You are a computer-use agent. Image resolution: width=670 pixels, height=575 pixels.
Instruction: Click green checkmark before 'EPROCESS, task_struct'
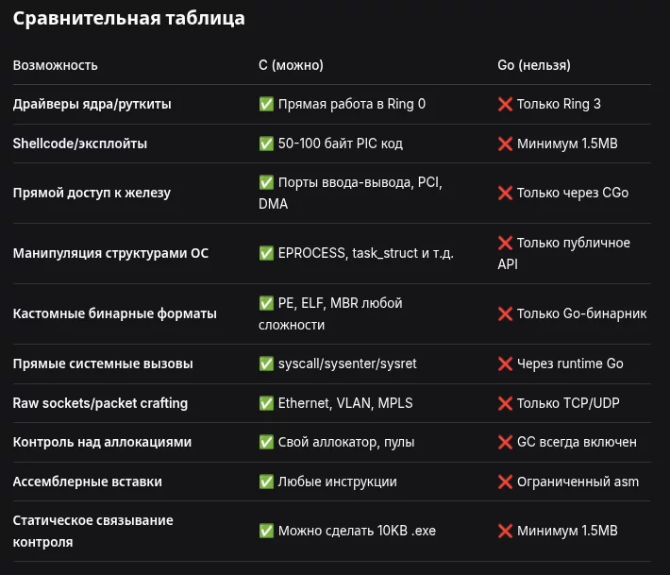[266, 253]
